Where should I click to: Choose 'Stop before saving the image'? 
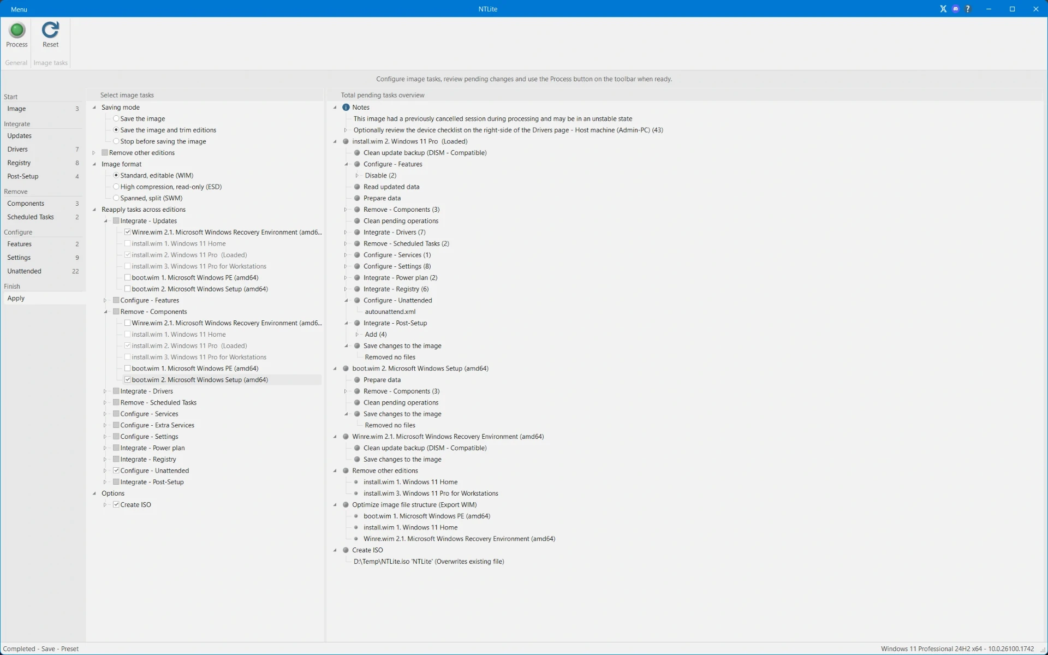point(116,141)
